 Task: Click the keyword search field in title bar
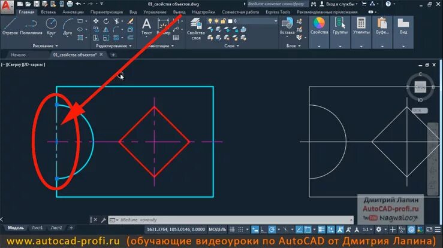(278, 4)
